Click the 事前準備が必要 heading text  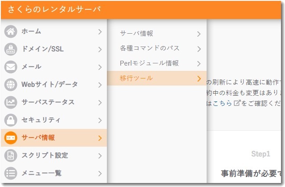pos(249,173)
